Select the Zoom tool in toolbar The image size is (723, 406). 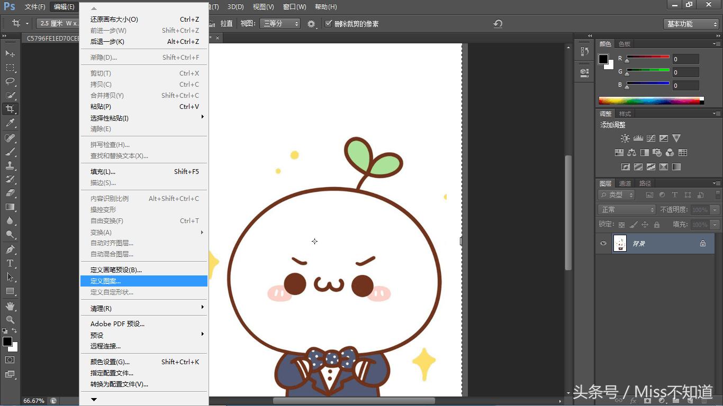point(10,320)
